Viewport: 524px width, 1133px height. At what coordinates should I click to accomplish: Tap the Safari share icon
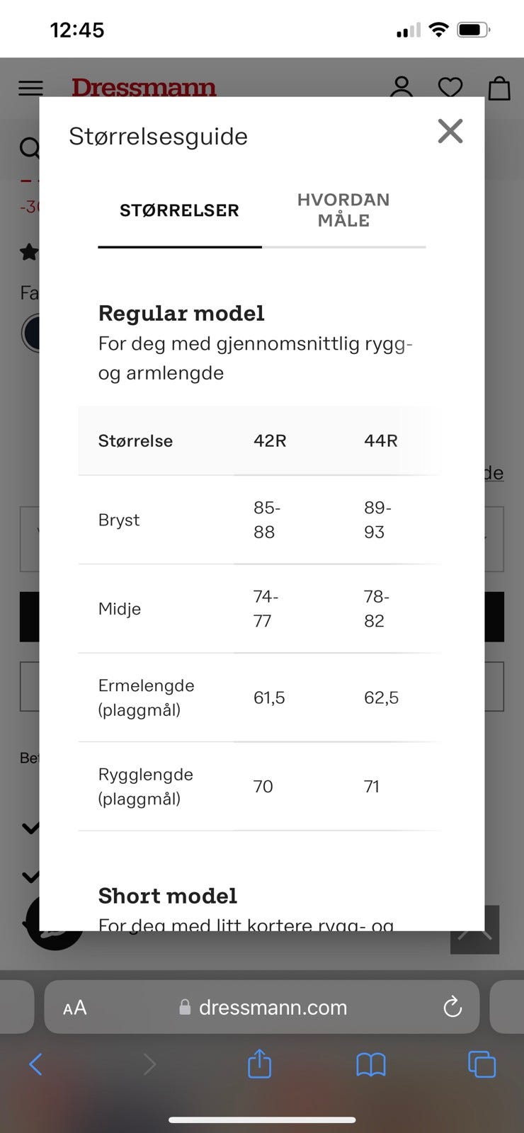tap(259, 1064)
